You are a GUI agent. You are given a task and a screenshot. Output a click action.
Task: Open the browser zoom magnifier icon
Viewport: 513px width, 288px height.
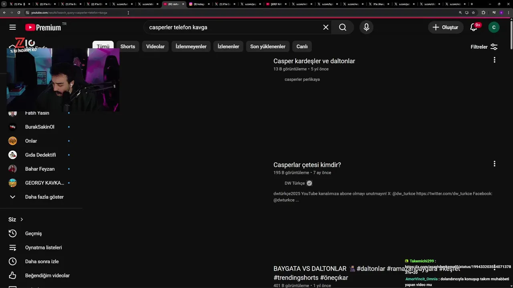(460, 12)
